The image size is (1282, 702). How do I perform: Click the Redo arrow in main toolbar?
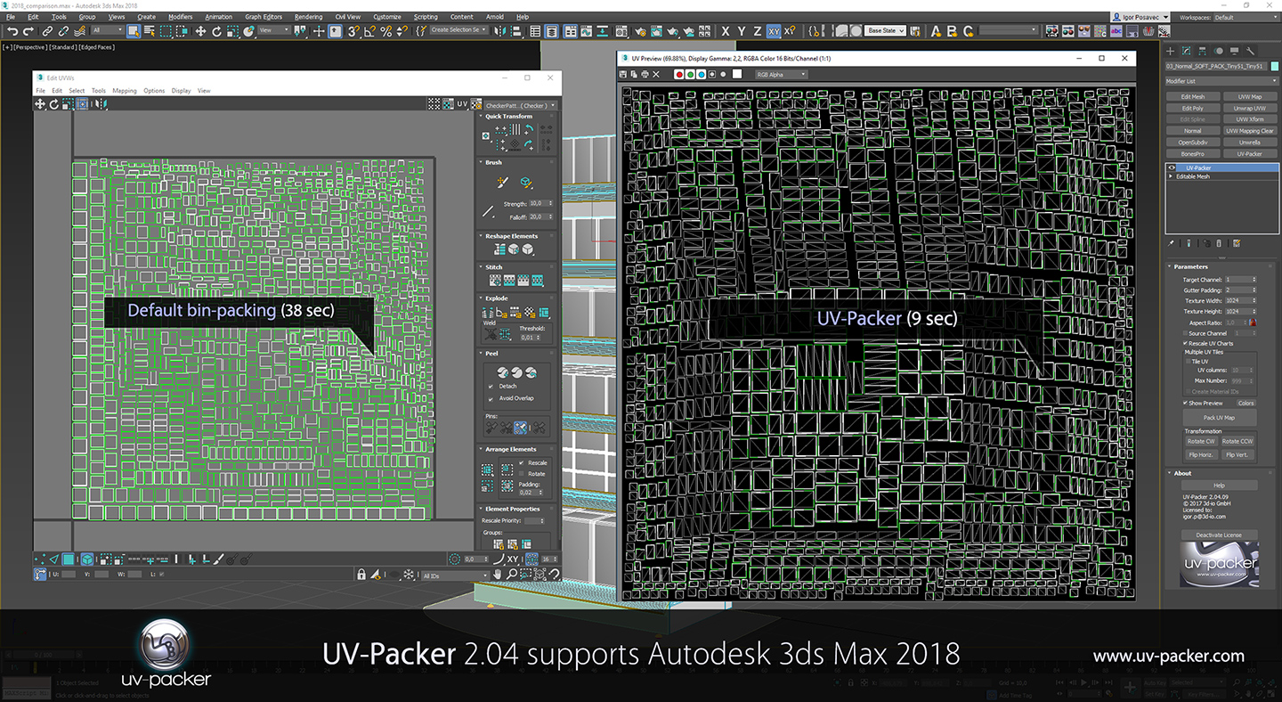click(x=28, y=31)
